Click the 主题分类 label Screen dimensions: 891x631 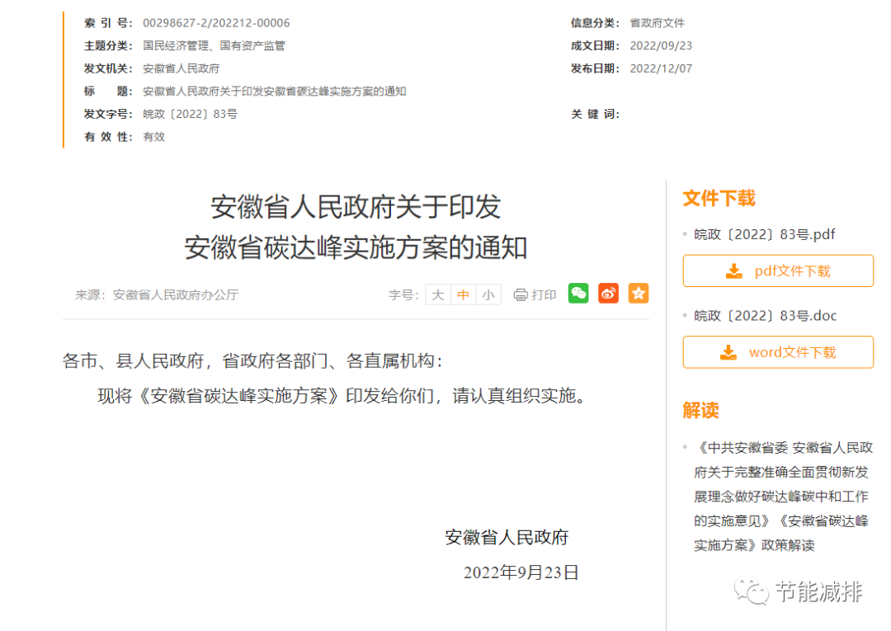pyautogui.click(x=108, y=46)
